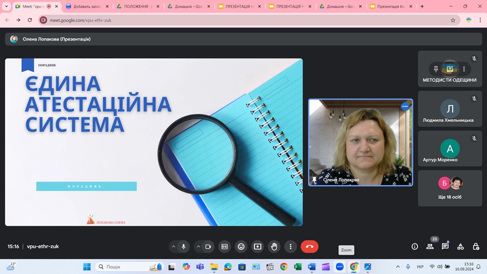Expand audio settings arrow beside microphone
Image resolution: width=487 pixels, height=274 pixels.
point(173,247)
